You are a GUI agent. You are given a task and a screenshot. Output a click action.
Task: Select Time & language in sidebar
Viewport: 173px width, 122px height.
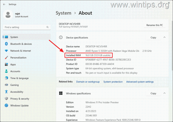point(27,78)
